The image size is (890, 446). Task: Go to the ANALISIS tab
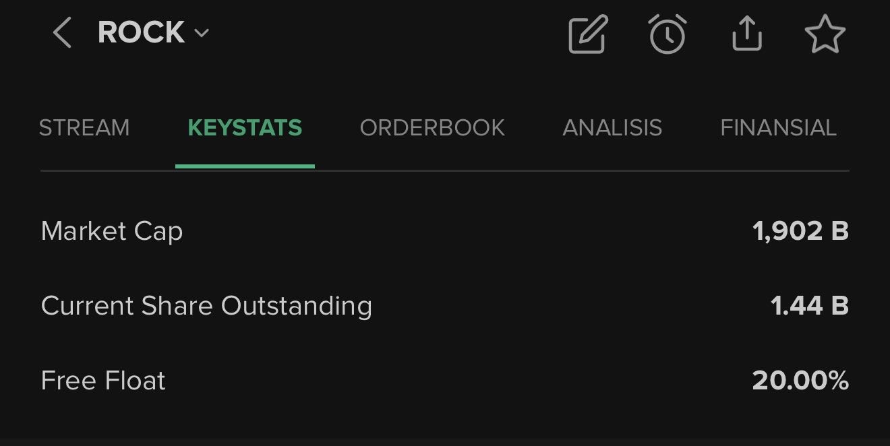point(612,128)
